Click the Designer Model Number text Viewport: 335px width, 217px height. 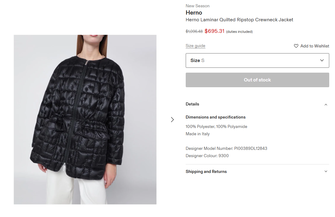(x=226, y=149)
